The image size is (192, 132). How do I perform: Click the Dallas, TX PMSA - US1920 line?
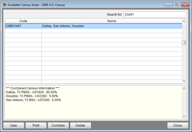31,92
